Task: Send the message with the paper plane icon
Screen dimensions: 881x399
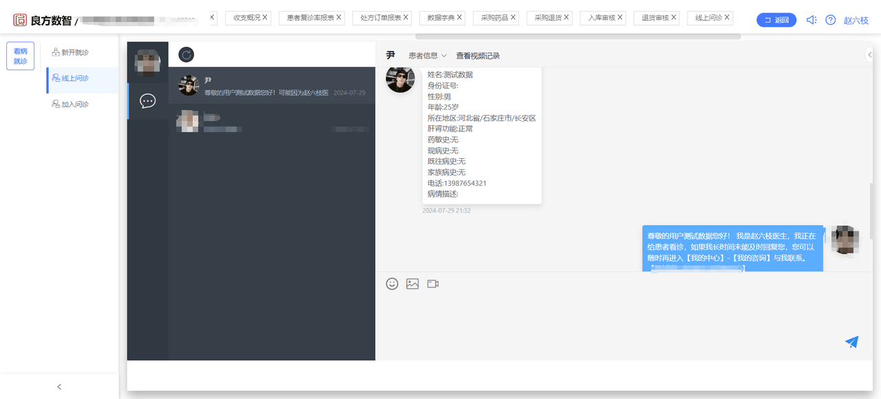Action: point(852,342)
